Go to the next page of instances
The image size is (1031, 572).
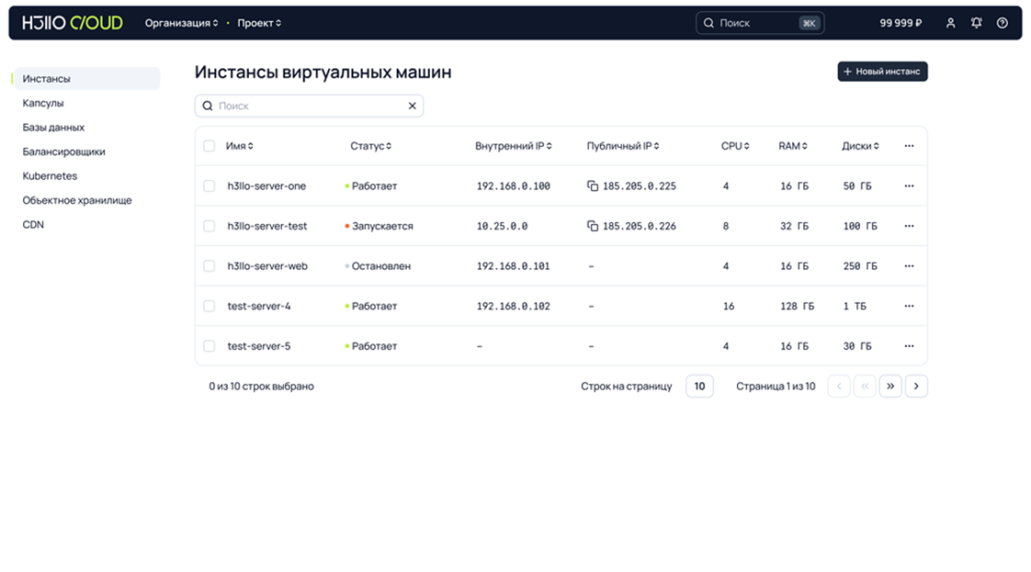(x=916, y=386)
